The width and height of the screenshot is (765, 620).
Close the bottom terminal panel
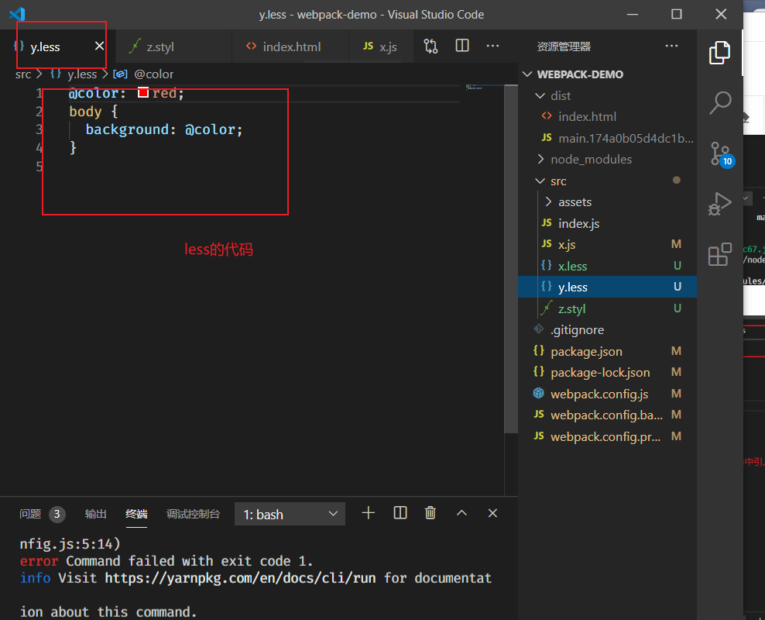pyautogui.click(x=492, y=513)
